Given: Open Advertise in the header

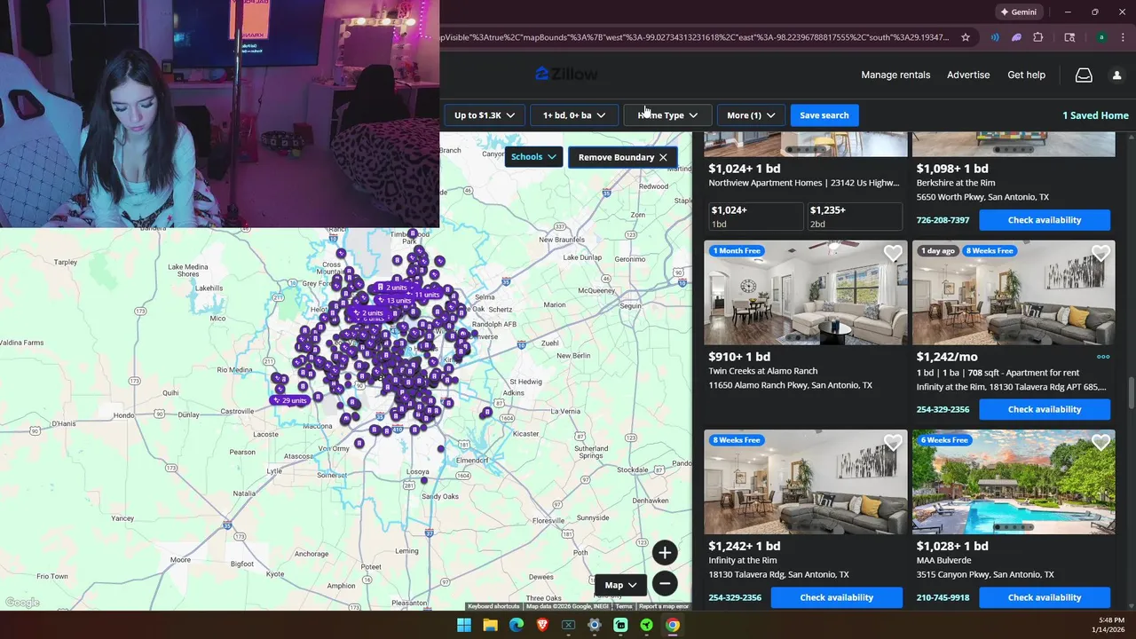Looking at the screenshot, I should (968, 75).
